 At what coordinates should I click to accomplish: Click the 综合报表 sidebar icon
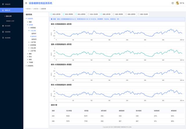(x=3, y=26)
